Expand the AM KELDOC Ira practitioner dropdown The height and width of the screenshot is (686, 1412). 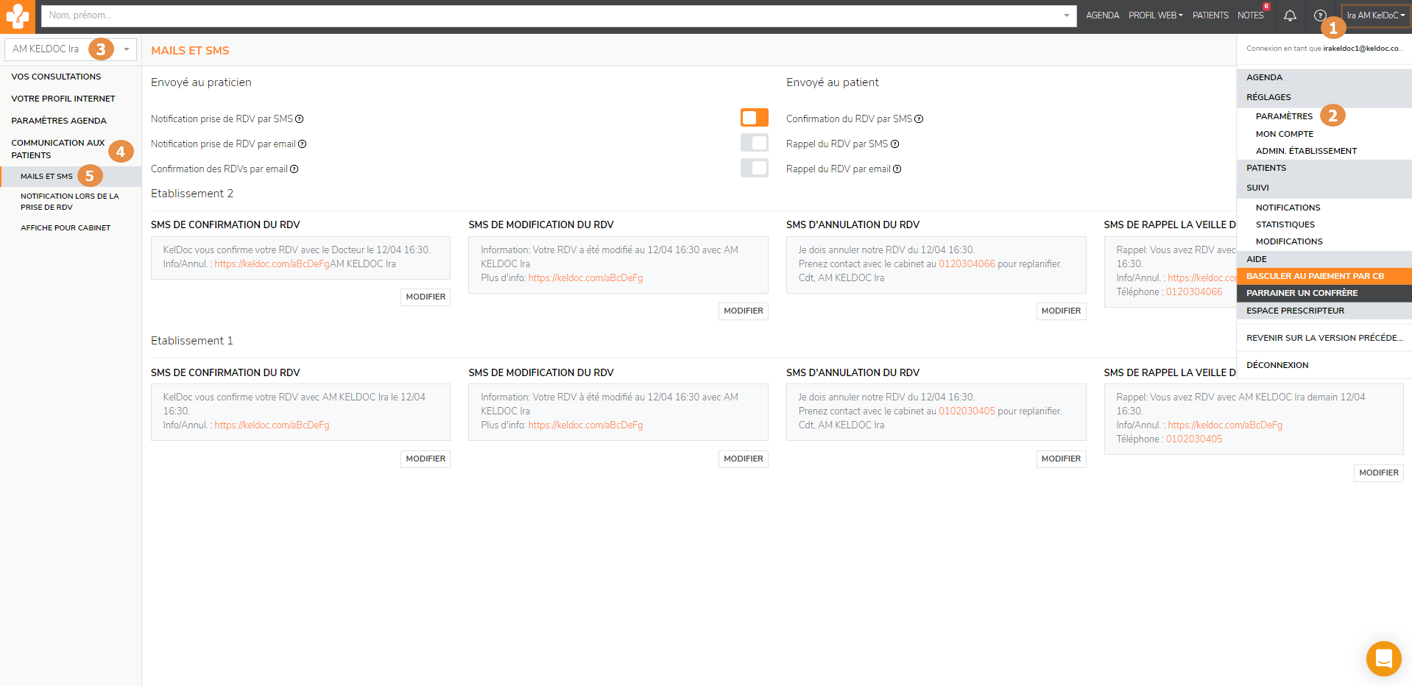point(127,49)
